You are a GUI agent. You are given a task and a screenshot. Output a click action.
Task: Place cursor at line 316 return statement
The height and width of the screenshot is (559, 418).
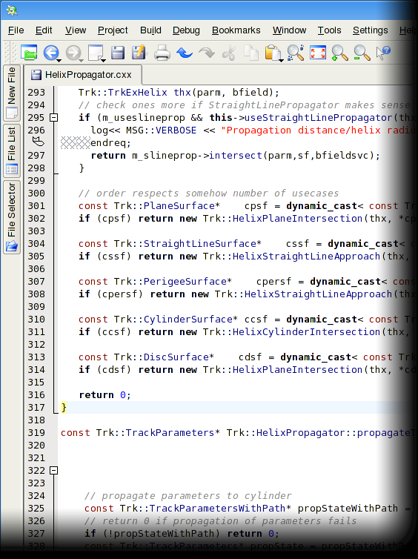(x=104, y=395)
